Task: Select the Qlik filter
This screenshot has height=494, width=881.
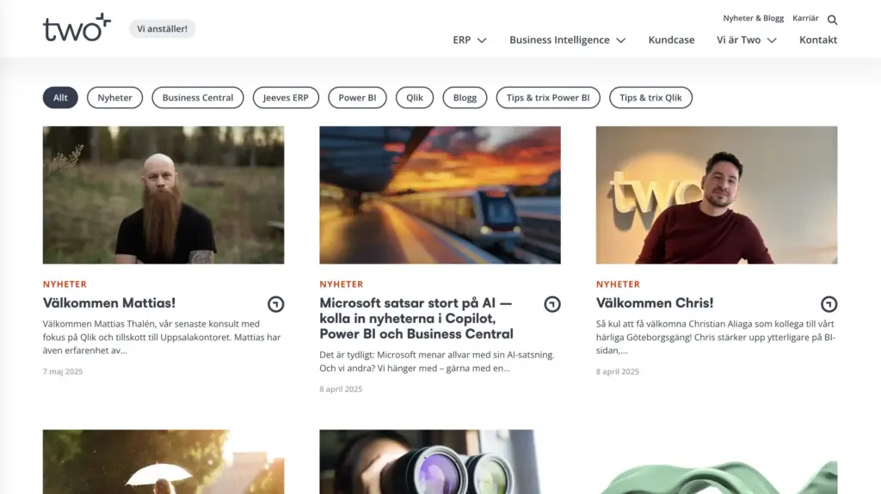Action: [415, 98]
